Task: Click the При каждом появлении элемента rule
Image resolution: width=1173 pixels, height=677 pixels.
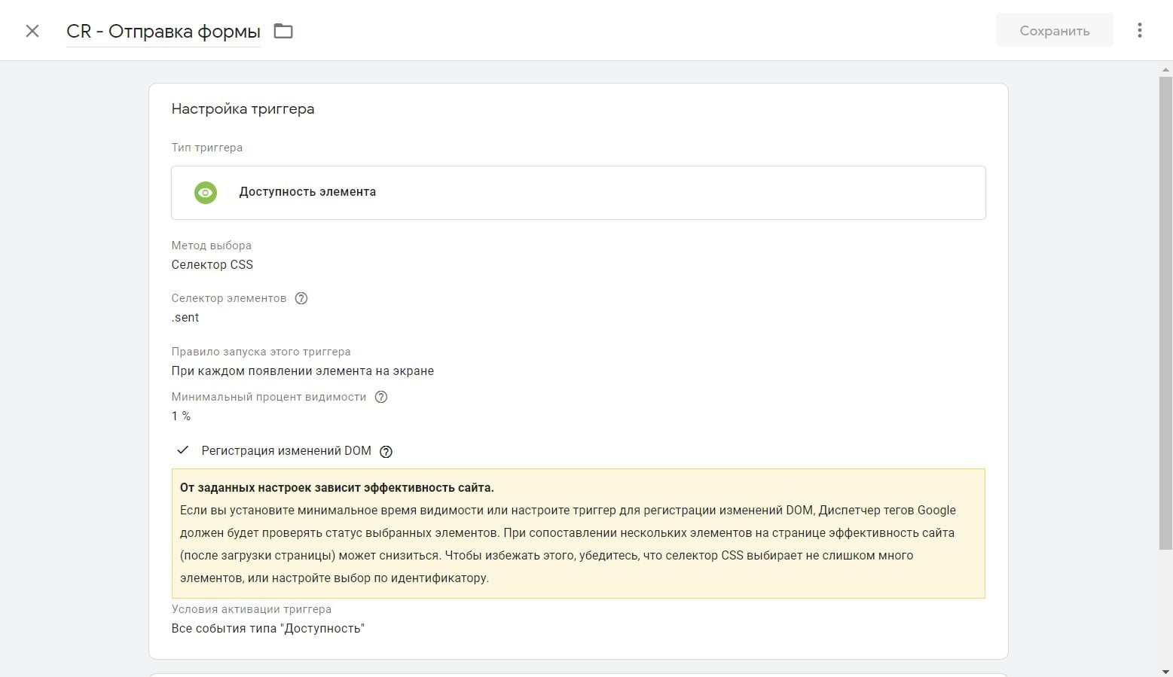Action: 302,371
